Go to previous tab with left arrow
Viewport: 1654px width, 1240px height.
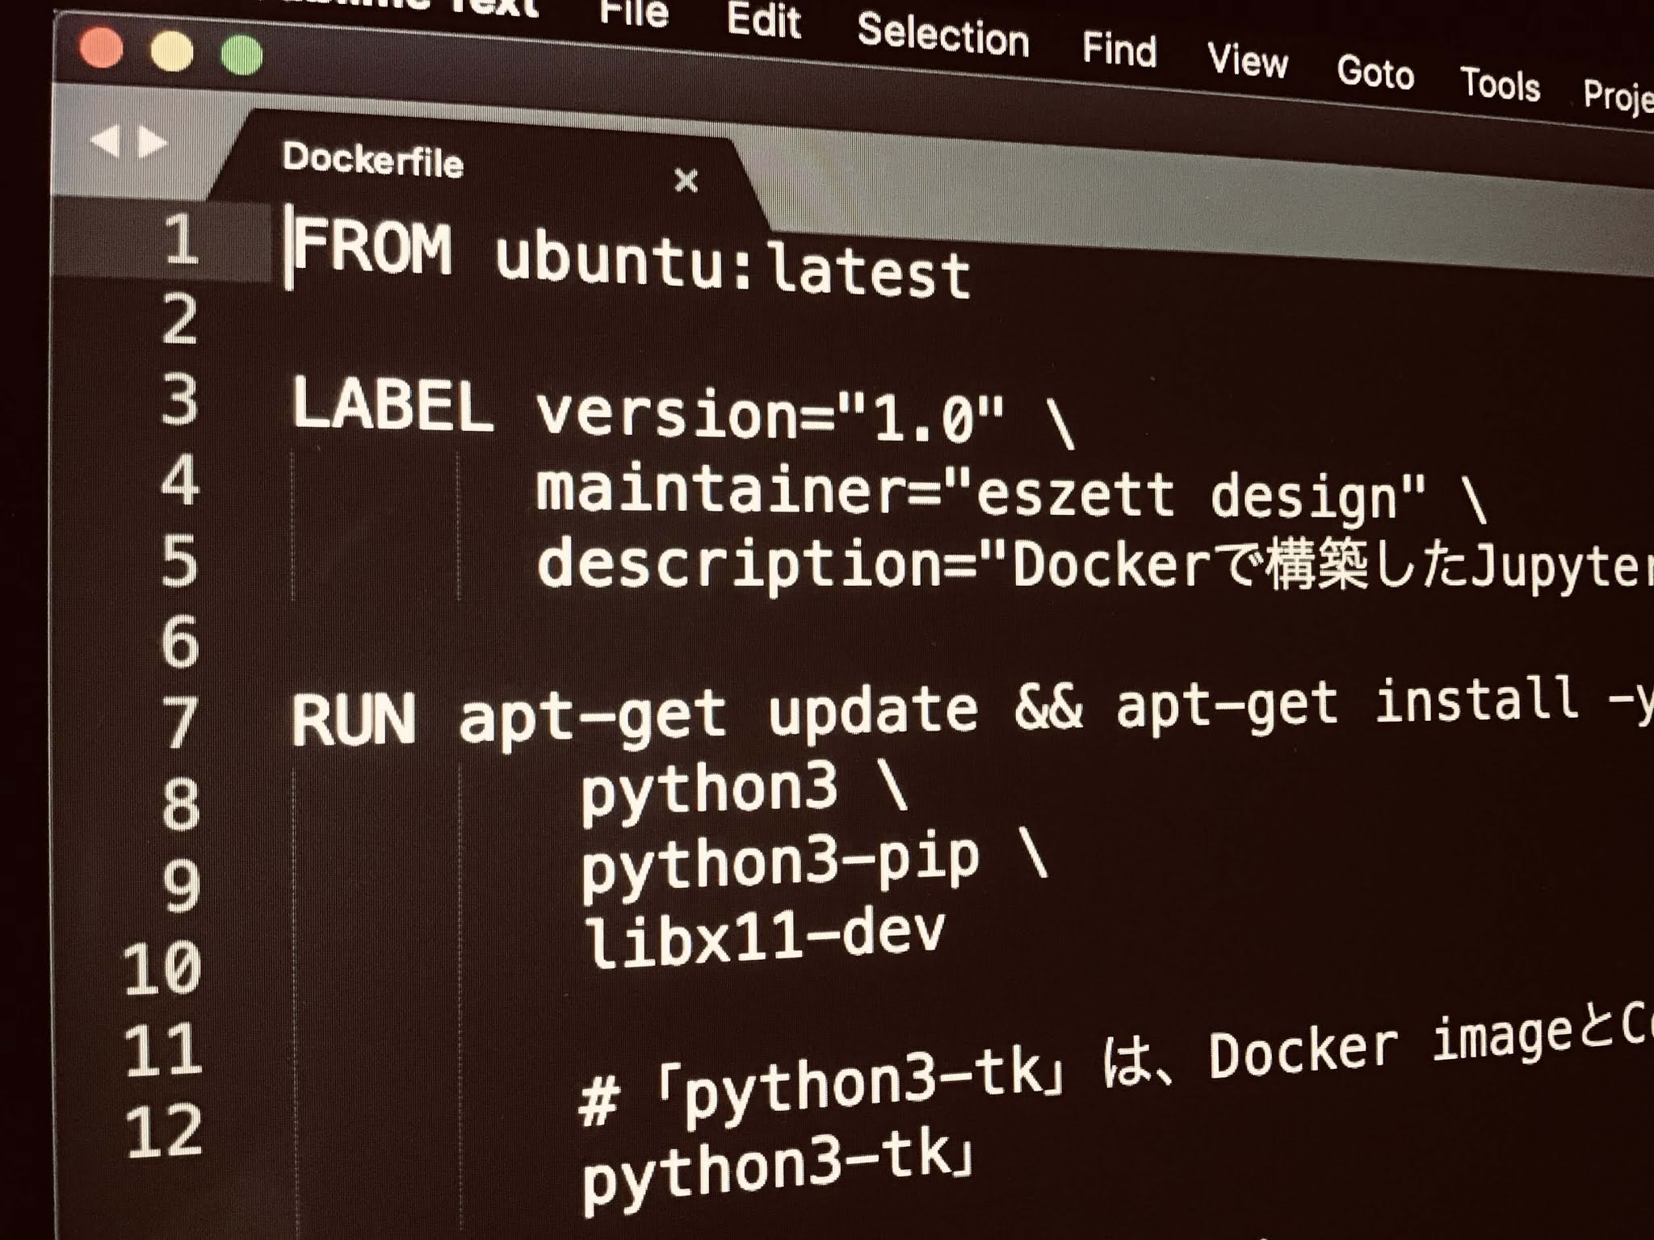click(x=106, y=141)
